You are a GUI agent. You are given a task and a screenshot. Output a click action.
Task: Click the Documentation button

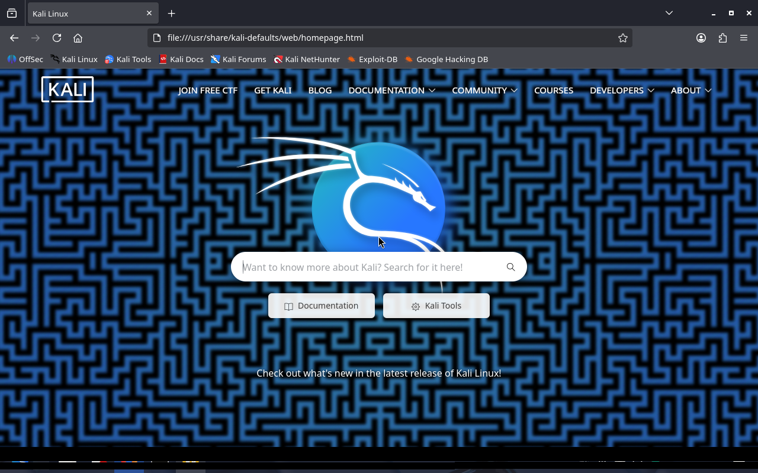pyautogui.click(x=322, y=306)
